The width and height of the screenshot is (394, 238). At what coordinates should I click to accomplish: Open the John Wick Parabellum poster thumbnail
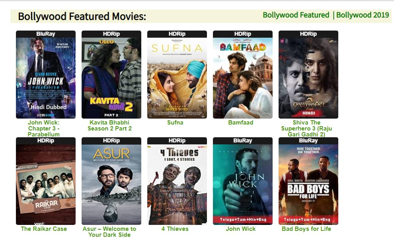[46, 75]
